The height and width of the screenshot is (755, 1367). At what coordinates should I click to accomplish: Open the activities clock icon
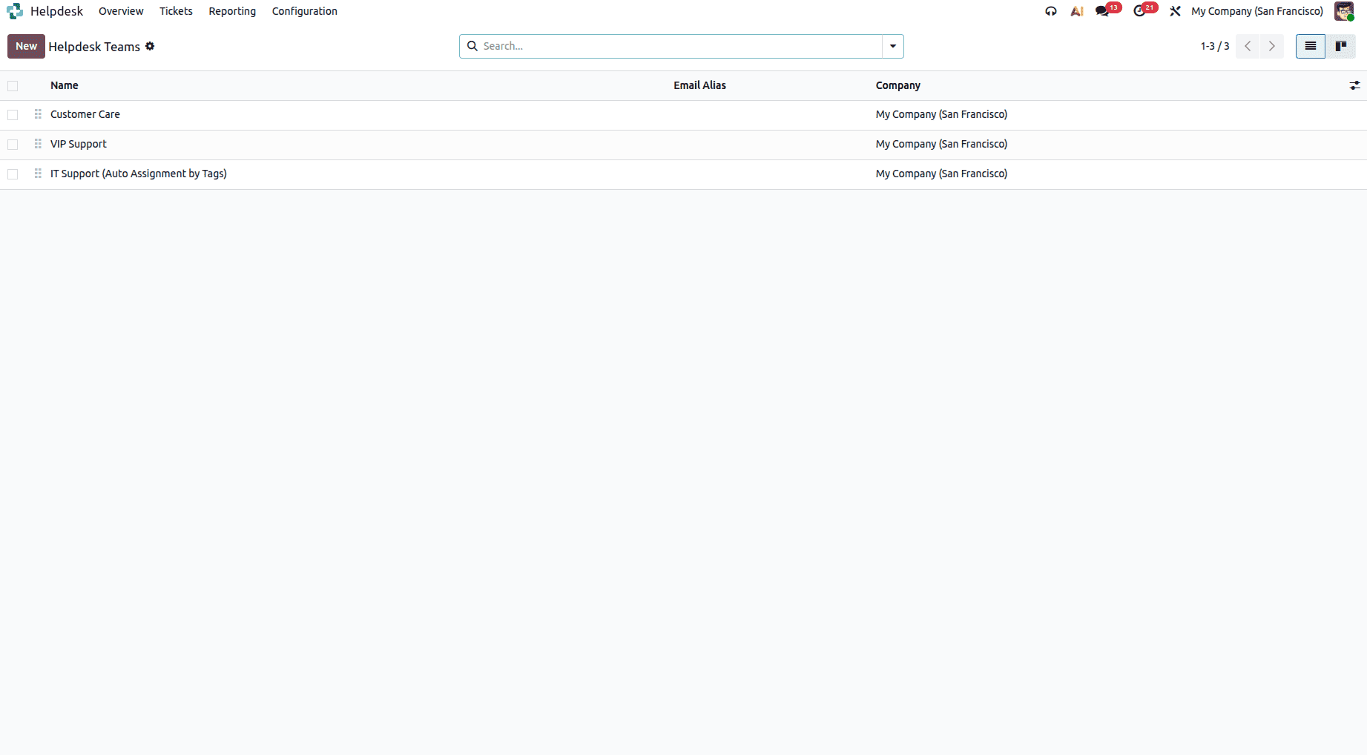pos(1140,11)
